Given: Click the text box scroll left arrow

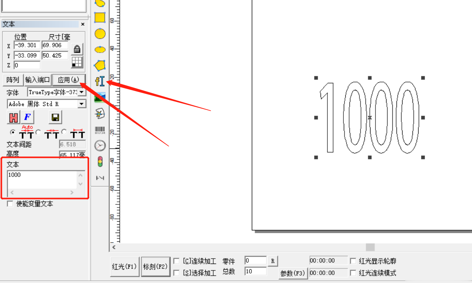Looking at the screenshot, I should [x=12, y=193].
